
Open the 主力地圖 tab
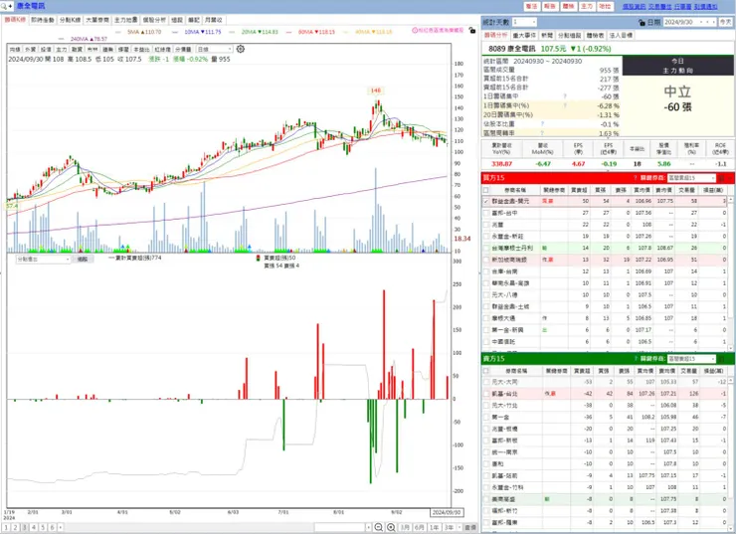(x=125, y=20)
